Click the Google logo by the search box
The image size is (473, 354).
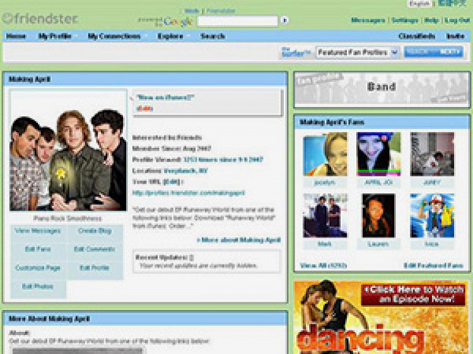click(178, 21)
